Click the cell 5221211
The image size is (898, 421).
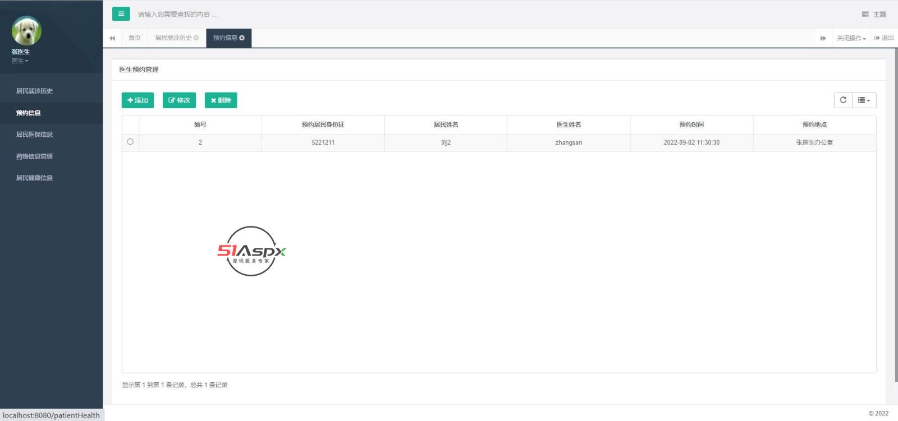coord(323,142)
